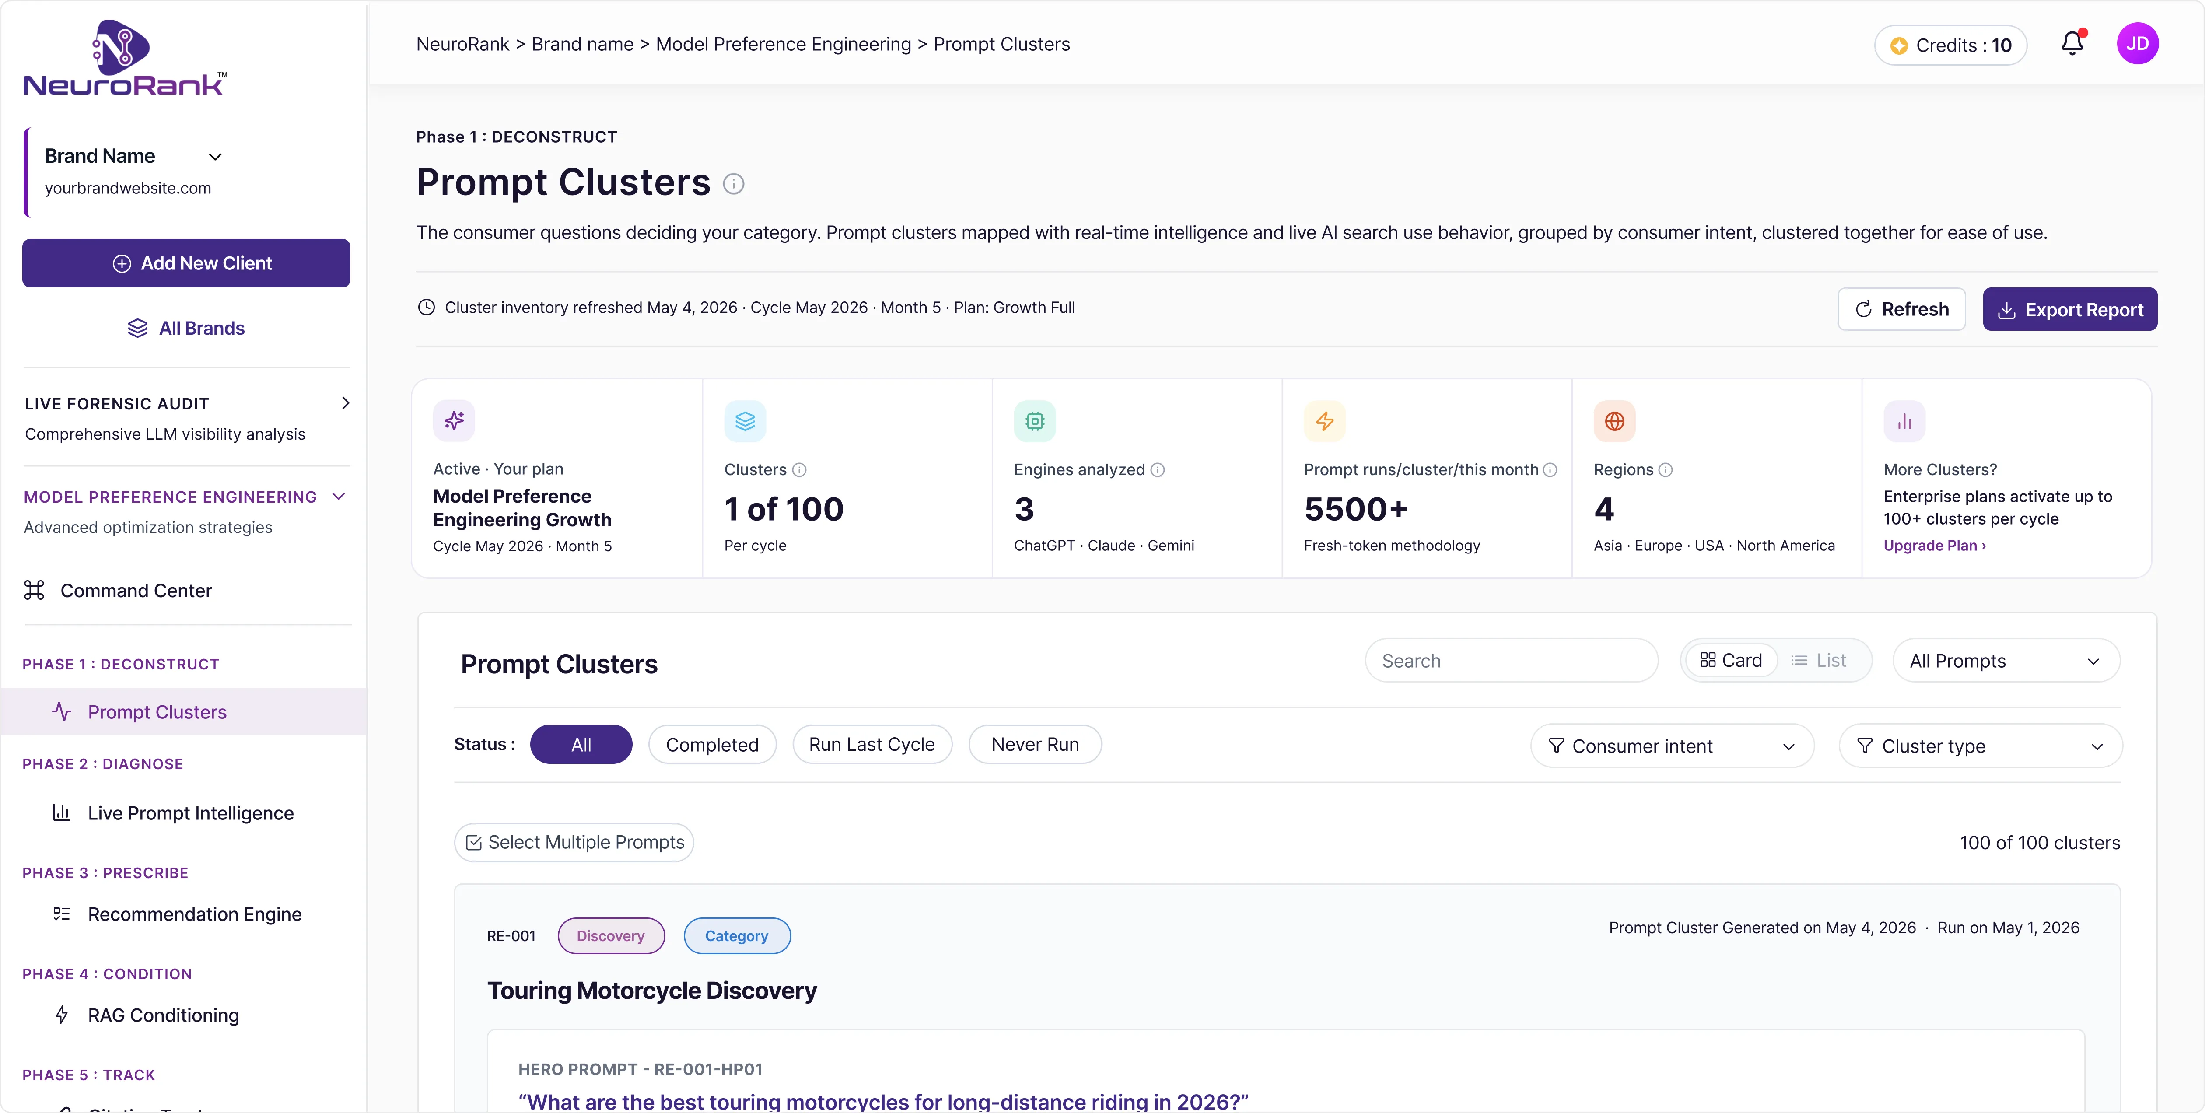2205x1113 pixels.
Task: Filter status by Completed
Action: [712, 745]
